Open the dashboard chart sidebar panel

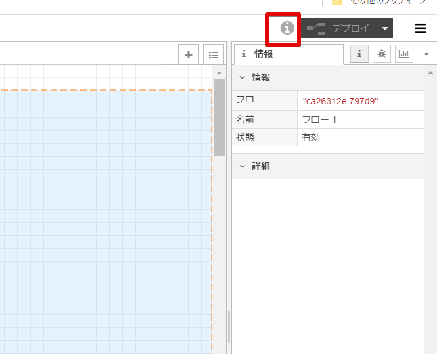(404, 55)
